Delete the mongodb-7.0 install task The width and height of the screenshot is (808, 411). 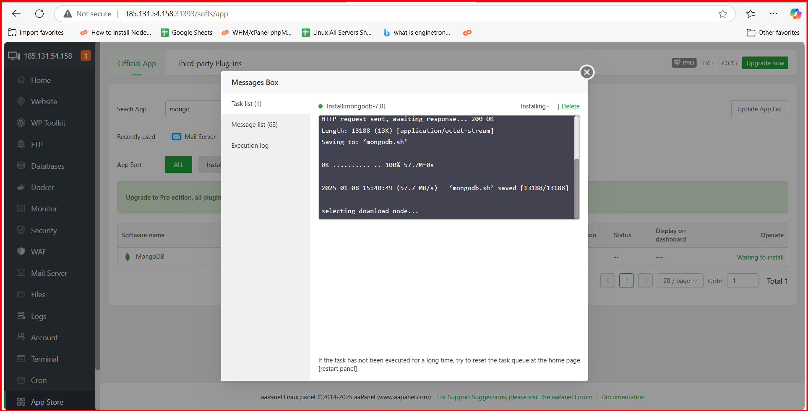(571, 106)
